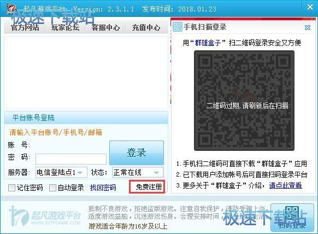Enable the 记住密码 checkbox
This screenshot has height=234, width=318.
[11, 188]
